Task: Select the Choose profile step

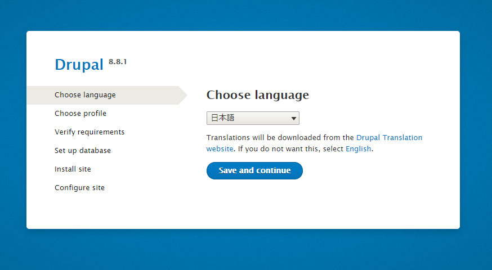Action: pos(80,114)
